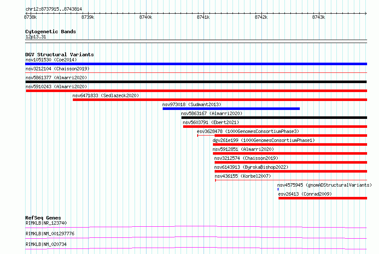
Task: Open nsv5861377 (Almarri2020) variant label
Action: click(56, 78)
